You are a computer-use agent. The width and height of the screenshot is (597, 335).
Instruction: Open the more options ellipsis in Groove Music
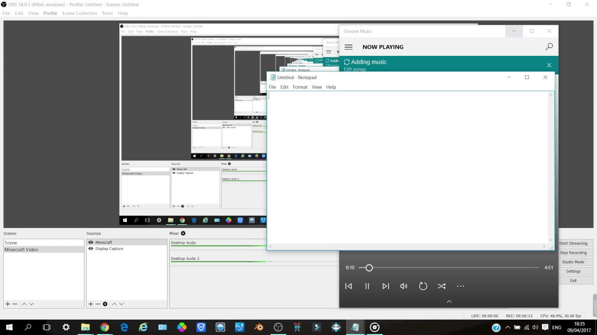pyautogui.click(x=460, y=286)
